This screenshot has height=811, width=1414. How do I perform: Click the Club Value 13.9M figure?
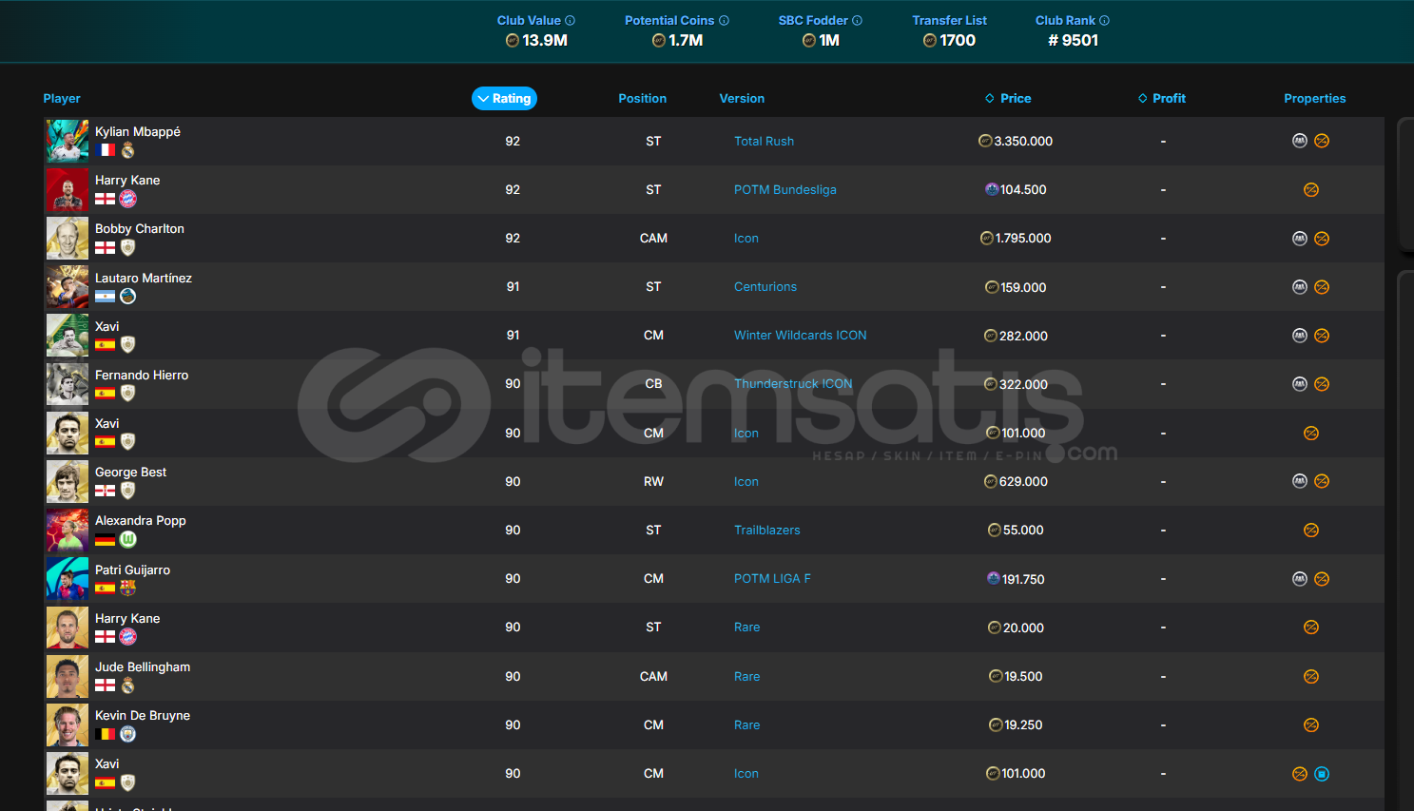[545, 40]
